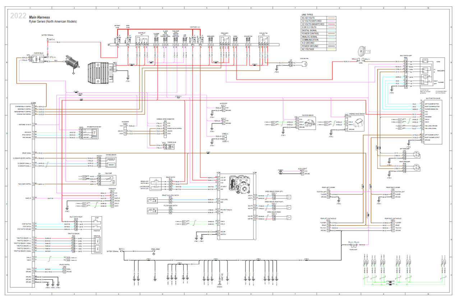Image resolution: width=460 pixels, height=302 pixels.
Task: Click the throttle sensor symbol
Action: click(x=97, y=245)
